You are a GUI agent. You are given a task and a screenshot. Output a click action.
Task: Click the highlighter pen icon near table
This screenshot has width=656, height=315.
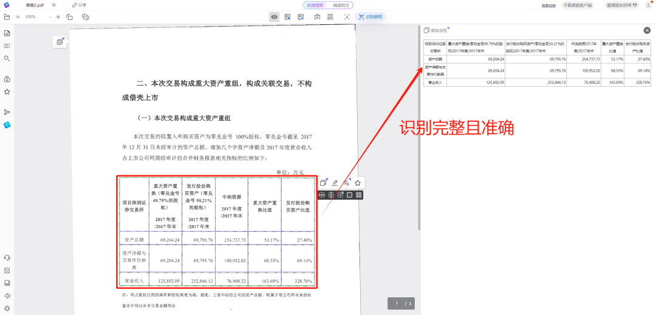coord(335,183)
